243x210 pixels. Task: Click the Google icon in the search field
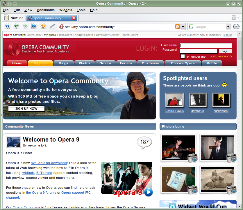pyautogui.click(x=190, y=26)
